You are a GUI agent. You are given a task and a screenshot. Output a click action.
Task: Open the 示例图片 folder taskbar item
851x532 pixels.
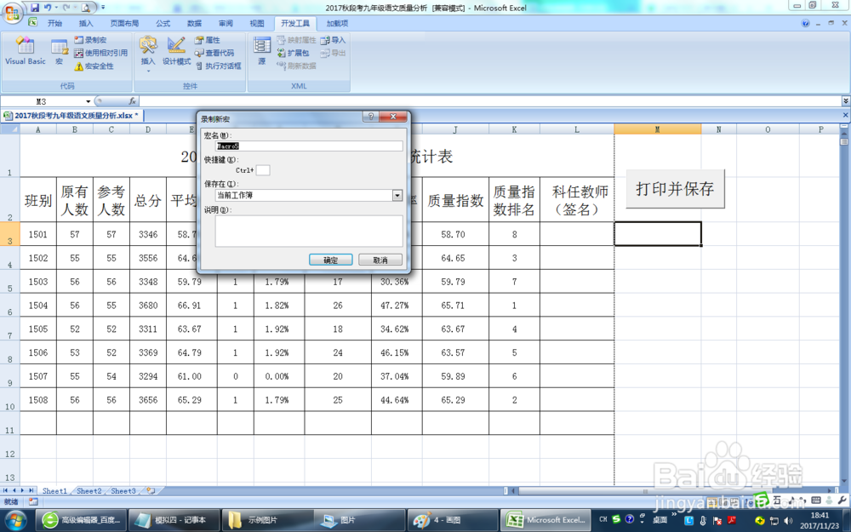pyautogui.click(x=267, y=520)
